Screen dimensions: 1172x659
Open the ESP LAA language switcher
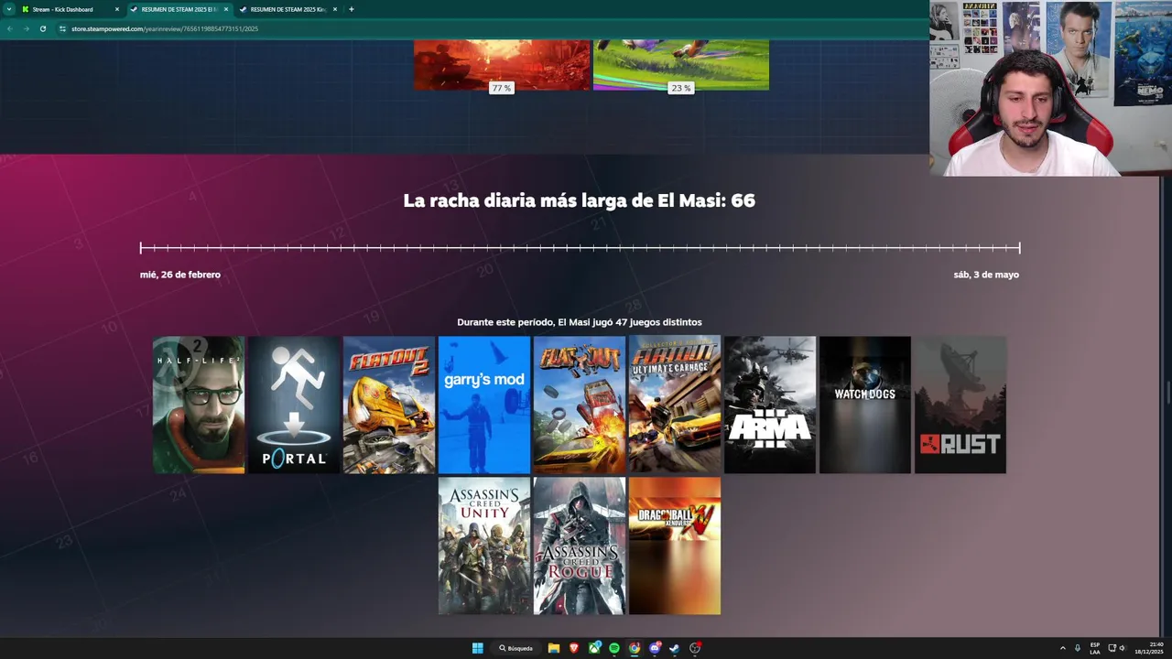[1095, 648]
